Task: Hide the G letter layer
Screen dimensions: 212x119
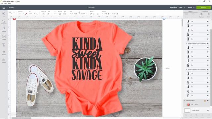Action: tap(208, 91)
